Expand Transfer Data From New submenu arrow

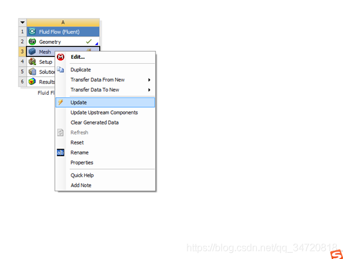tap(149, 80)
